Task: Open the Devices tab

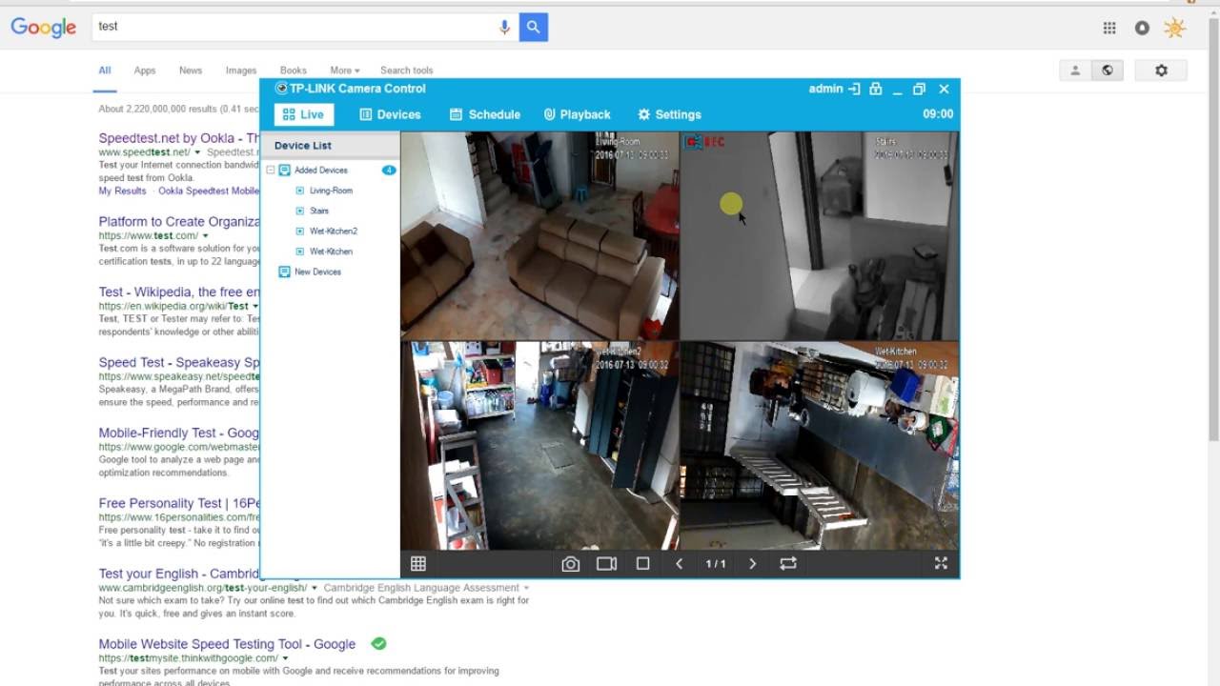Action: [390, 114]
